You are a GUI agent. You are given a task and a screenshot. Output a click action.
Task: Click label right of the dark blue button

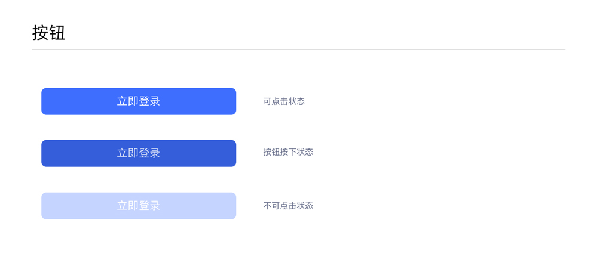288,152
